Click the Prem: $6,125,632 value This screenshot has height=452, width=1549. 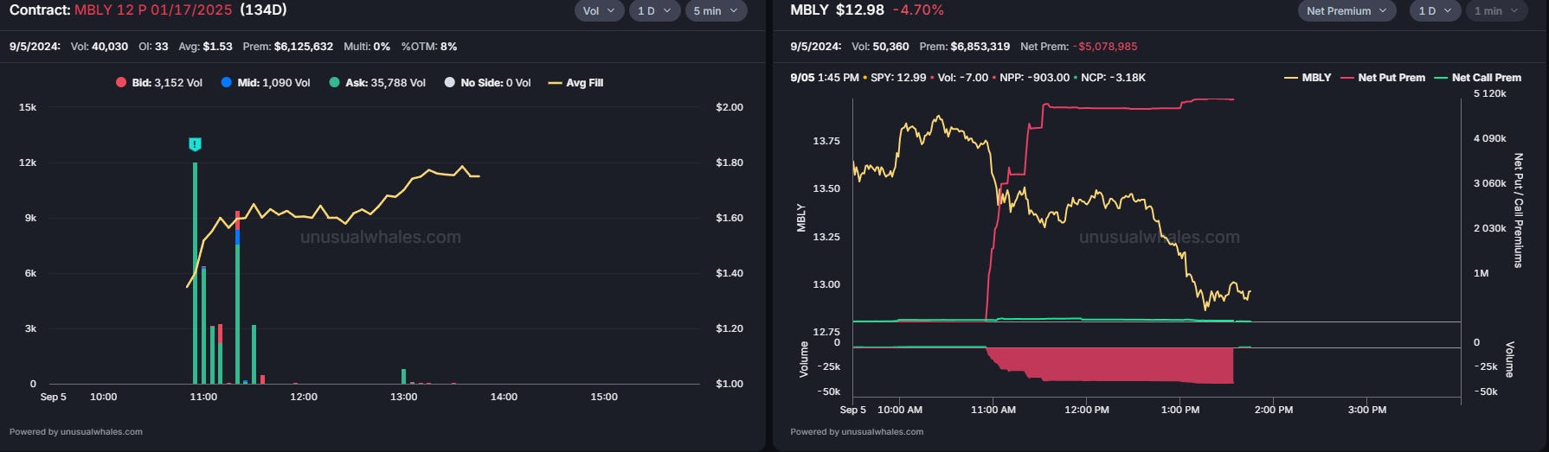[x=288, y=47]
